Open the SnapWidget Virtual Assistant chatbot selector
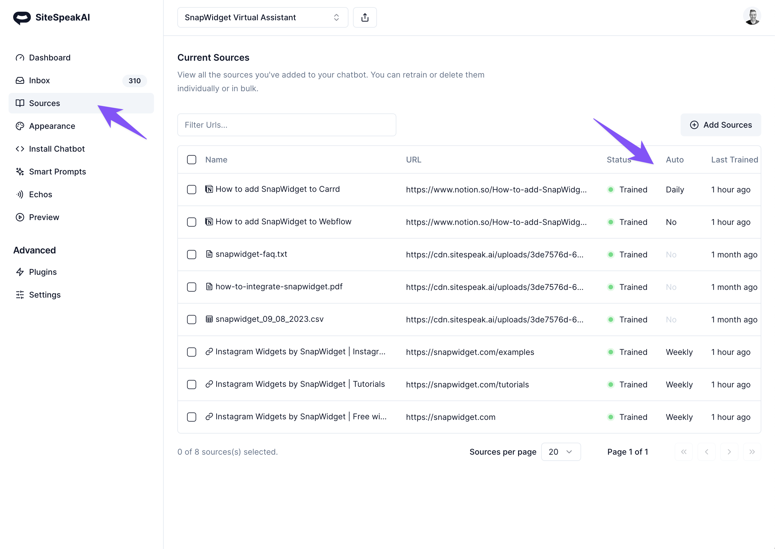The width and height of the screenshot is (775, 549). click(262, 17)
